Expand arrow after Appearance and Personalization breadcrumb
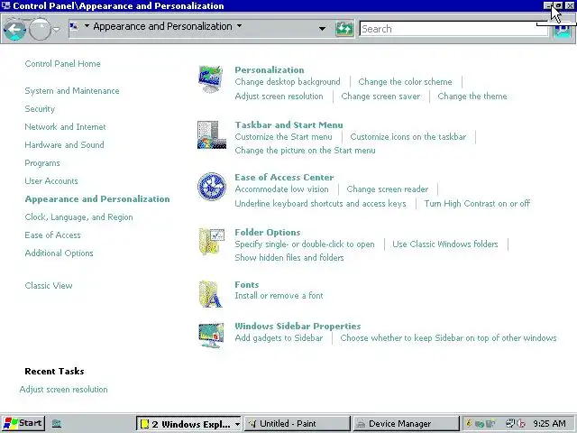577x433 pixels. [240, 26]
